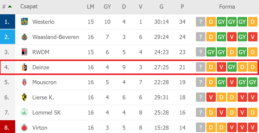
Task: Sort table by the # rank arrow
Action: point(10,7)
